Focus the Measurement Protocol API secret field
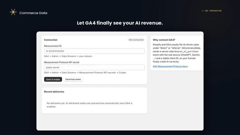 coord(94,67)
